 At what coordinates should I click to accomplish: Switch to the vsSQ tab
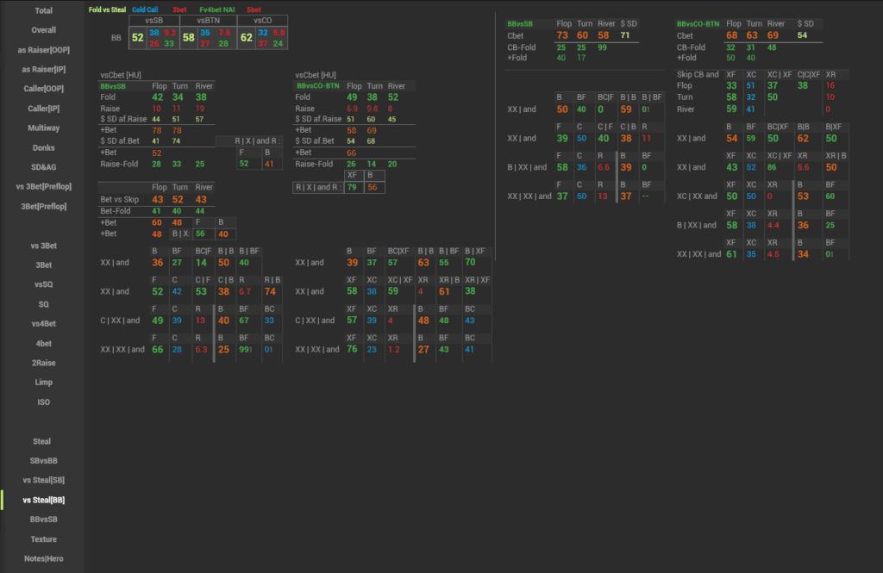coord(43,284)
